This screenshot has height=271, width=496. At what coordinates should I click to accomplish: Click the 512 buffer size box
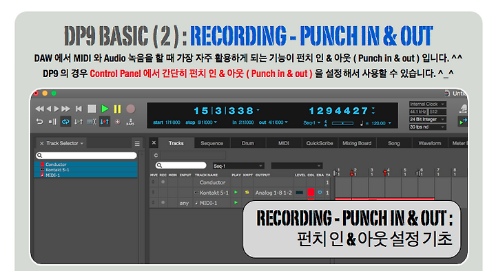[x=437, y=112]
